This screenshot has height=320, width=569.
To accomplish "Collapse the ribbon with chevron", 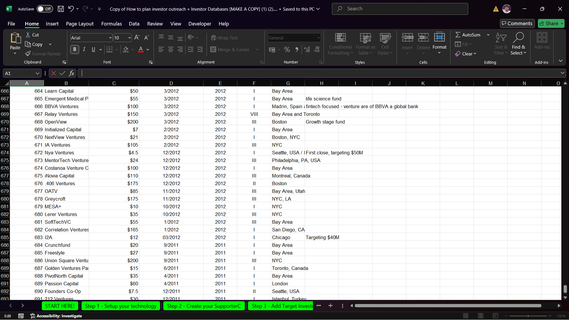I will click(561, 61).
